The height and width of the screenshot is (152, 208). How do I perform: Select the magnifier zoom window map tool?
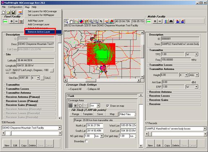tap(66, 21)
